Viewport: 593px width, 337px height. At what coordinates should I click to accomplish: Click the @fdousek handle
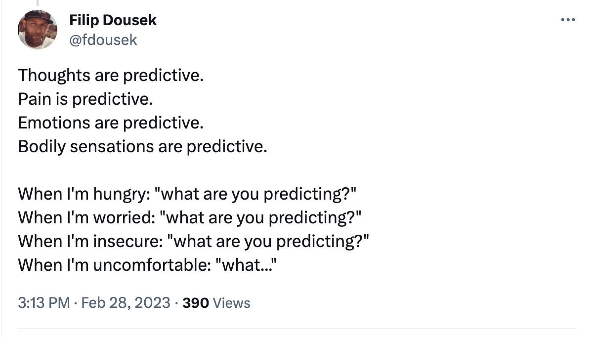pos(103,40)
